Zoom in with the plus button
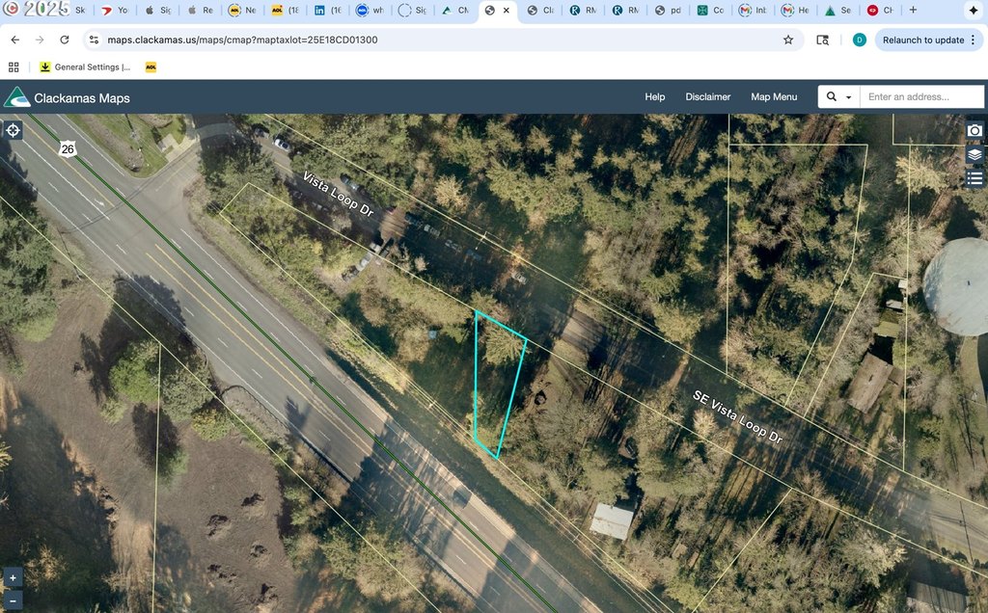 tap(13, 578)
